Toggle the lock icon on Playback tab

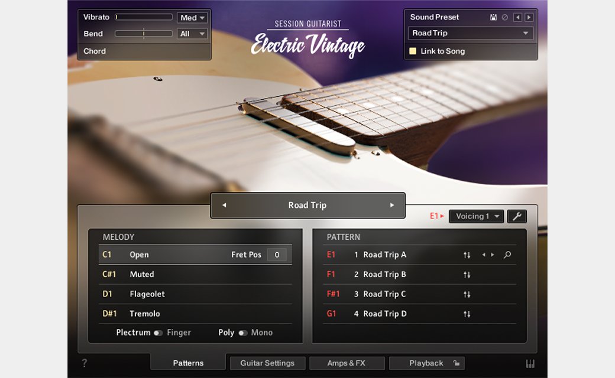pyautogui.click(x=456, y=363)
